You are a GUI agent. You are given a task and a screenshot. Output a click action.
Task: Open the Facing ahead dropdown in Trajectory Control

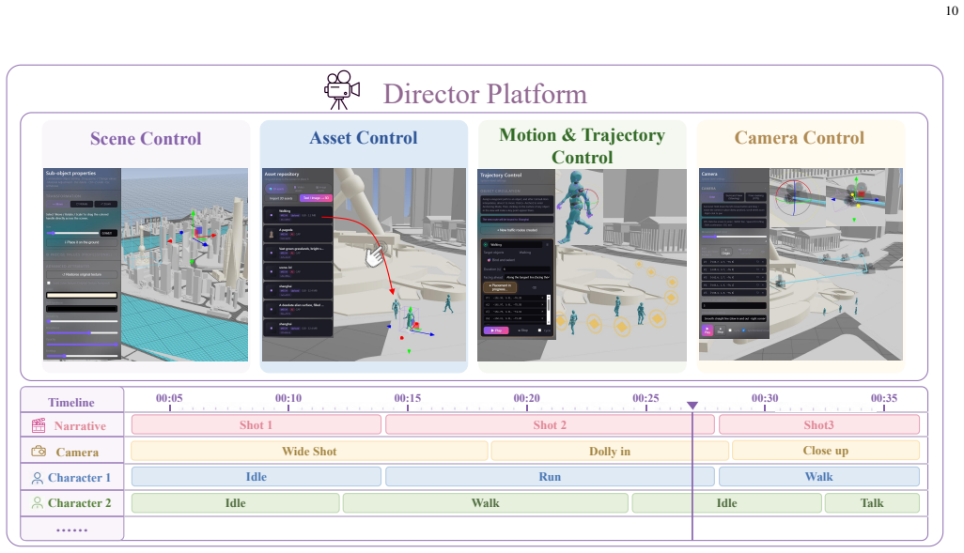pyautogui.click(x=527, y=277)
